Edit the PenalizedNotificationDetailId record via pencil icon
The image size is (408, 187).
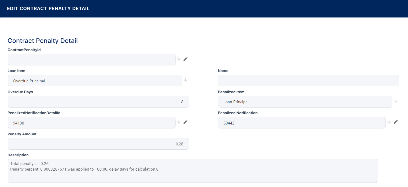tap(186, 122)
